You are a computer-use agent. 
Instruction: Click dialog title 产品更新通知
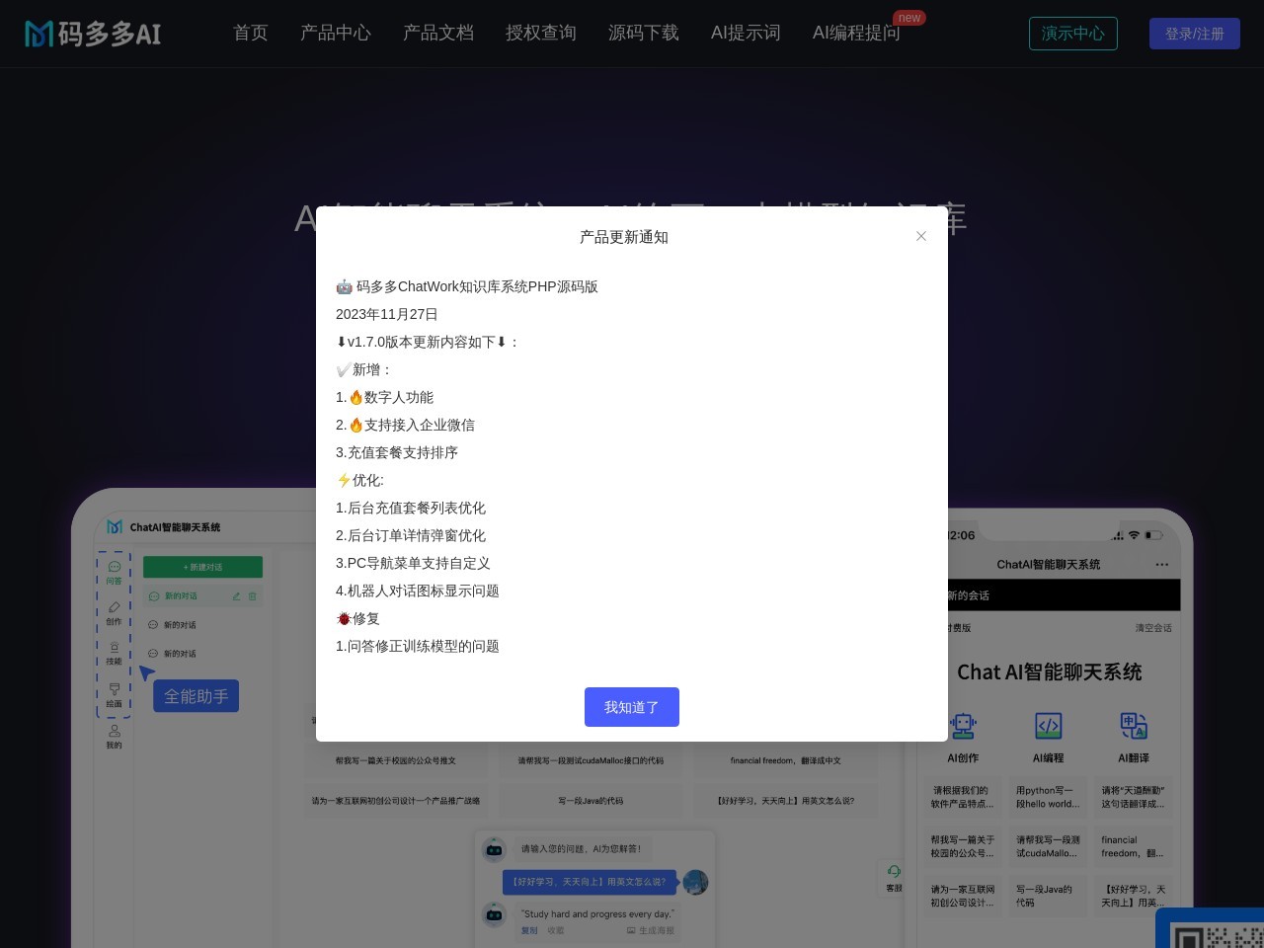point(624,237)
